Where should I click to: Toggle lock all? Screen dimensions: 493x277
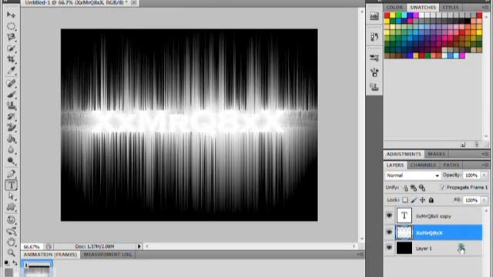[x=431, y=200]
